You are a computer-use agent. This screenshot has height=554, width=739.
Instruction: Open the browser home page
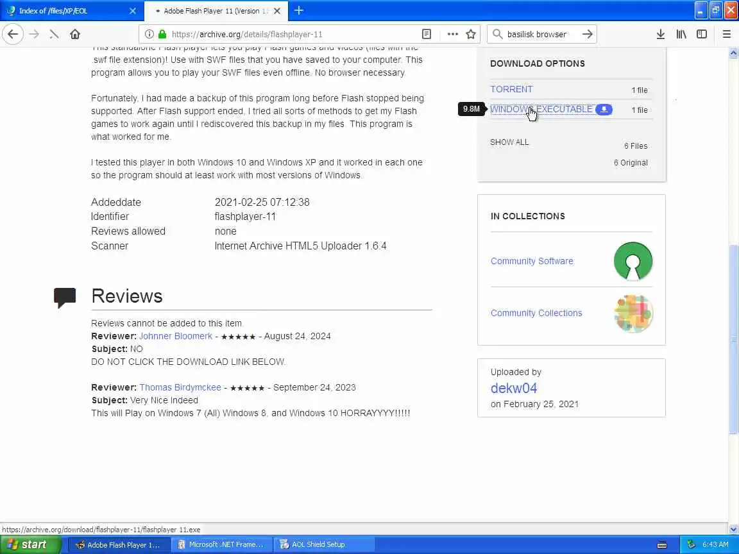click(x=75, y=34)
